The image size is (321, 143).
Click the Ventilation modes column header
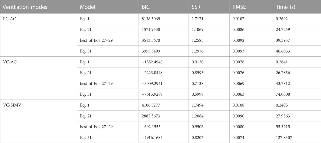24,7
